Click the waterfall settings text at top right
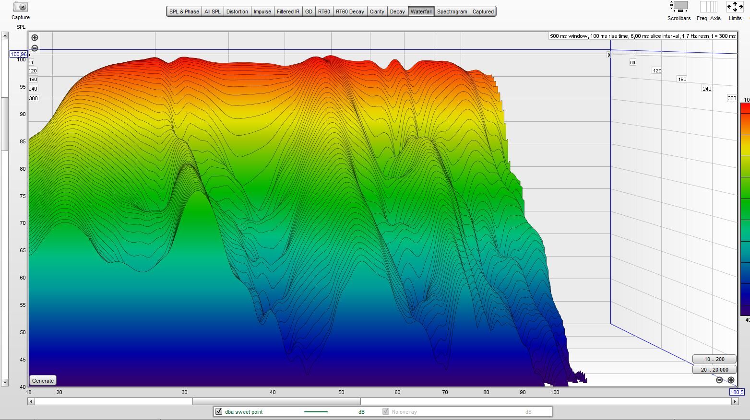Image resolution: width=750 pixels, height=420 pixels. 643,36
